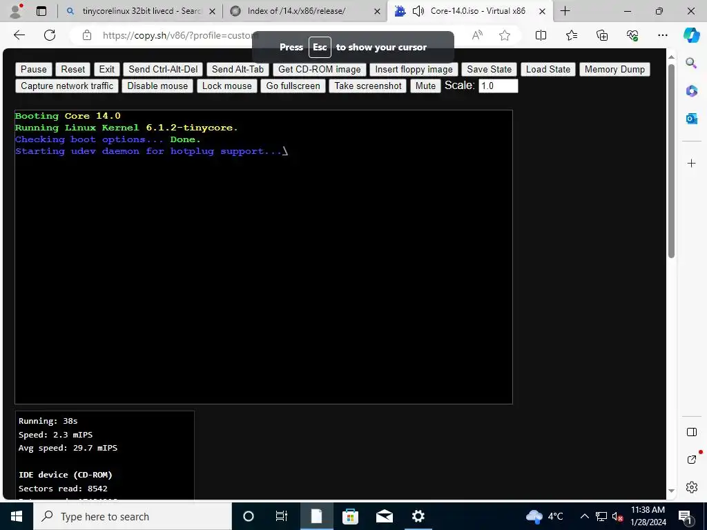The image size is (707, 530).
Task: Click the taskbar search box
Action: coord(133,516)
